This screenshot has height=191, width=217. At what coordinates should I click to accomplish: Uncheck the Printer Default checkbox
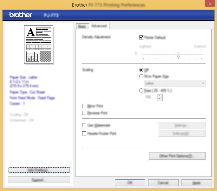pos(141,37)
